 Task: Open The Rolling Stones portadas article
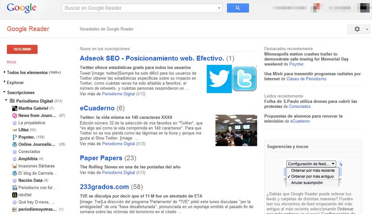(130, 167)
